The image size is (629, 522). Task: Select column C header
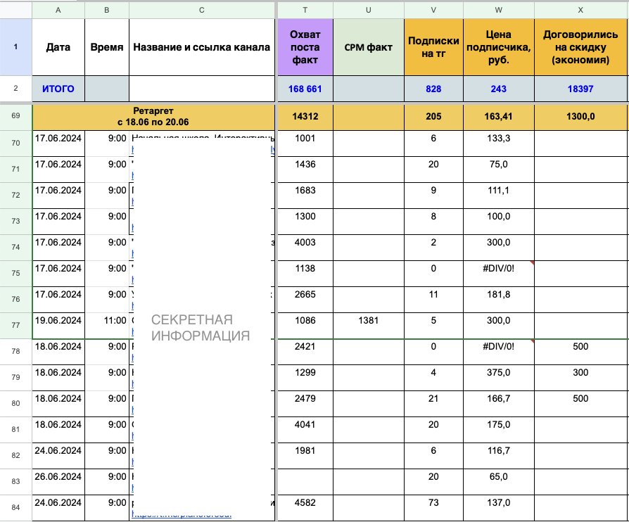click(x=202, y=10)
